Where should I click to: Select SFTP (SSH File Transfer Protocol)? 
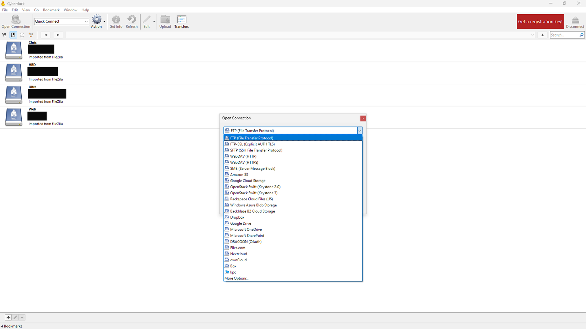pyautogui.click(x=293, y=150)
